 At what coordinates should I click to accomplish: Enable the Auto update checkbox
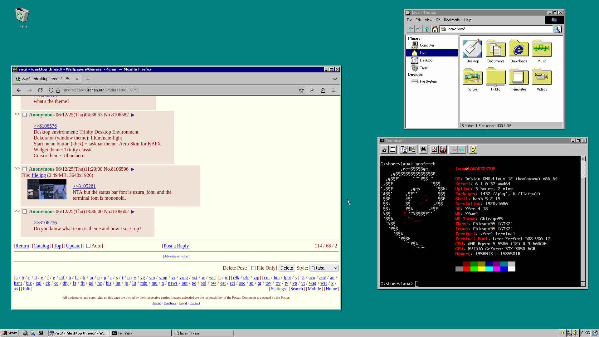click(x=88, y=246)
